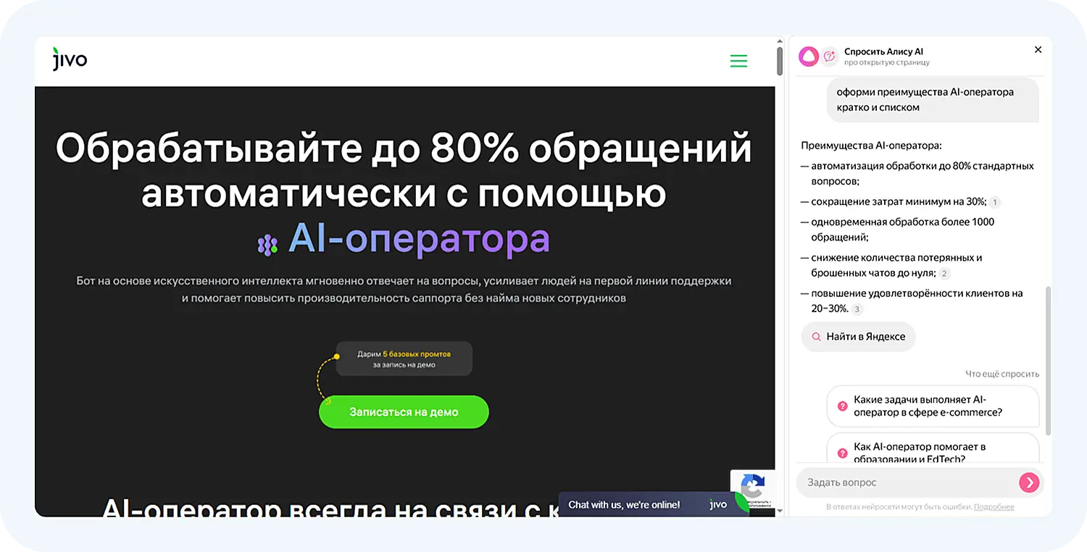Click the Задать вопрос input field
This screenshot has width=1087, height=552.
click(906, 482)
